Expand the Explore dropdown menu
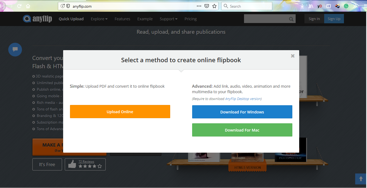The image size is (367, 188). tap(99, 19)
